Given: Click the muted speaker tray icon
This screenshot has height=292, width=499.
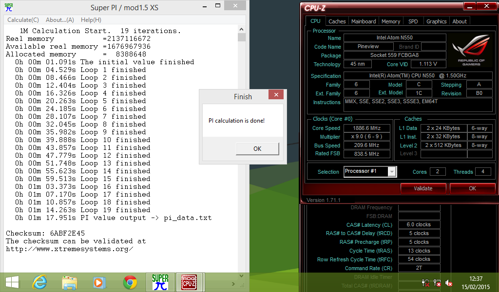Looking at the screenshot, I should pyautogui.click(x=449, y=283).
